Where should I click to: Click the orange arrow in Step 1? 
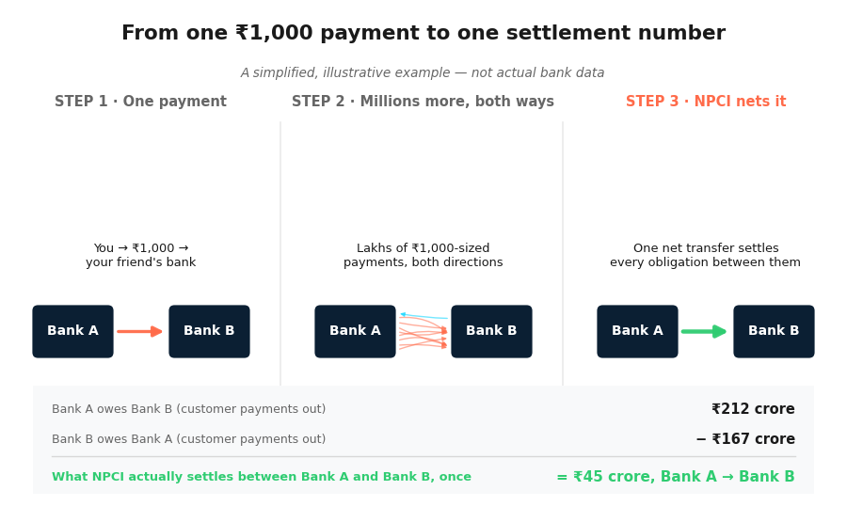139,331
